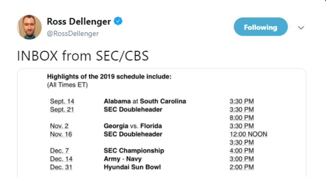Click the 'INBOX from SEC/CBS' tweet text
The image size is (326, 177).
click(x=83, y=56)
